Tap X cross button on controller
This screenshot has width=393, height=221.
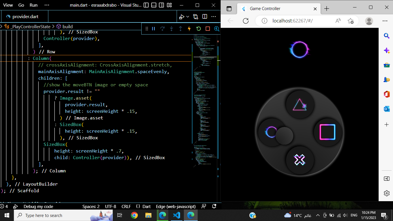(299, 160)
